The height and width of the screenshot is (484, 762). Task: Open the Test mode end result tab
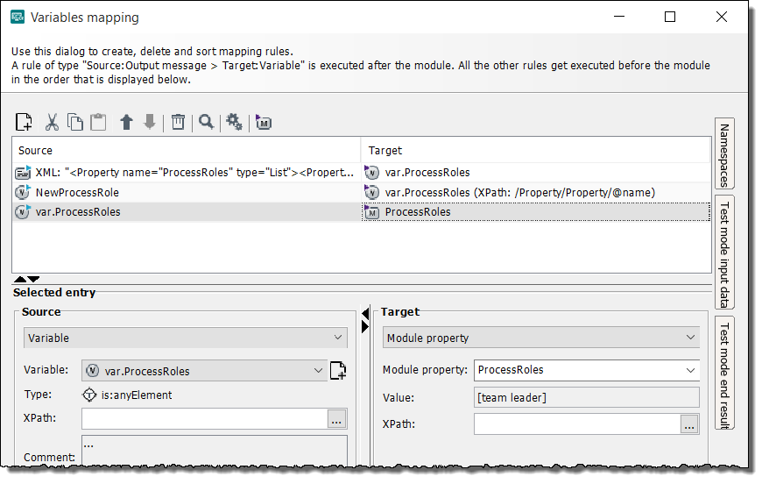(x=724, y=373)
